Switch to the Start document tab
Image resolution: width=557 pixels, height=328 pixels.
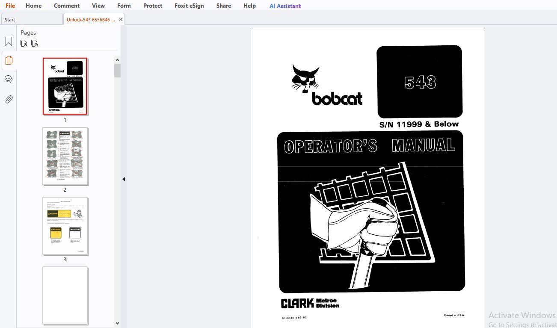[32, 19]
